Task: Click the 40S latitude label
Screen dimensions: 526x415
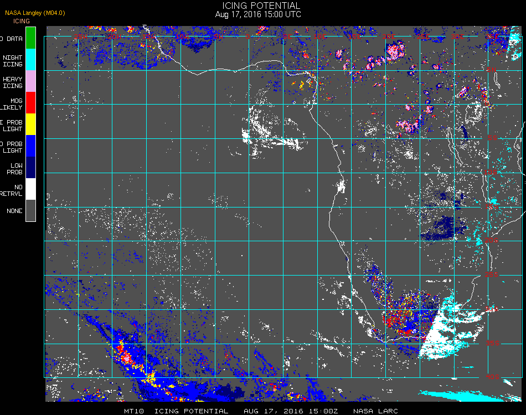Action: [x=492, y=377]
